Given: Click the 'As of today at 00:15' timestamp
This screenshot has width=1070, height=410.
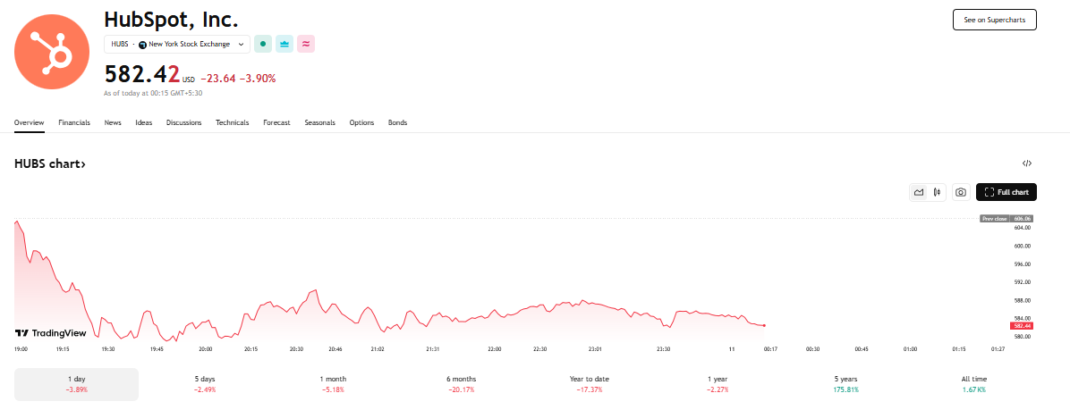Looking at the screenshot, I should click(153, 93).
